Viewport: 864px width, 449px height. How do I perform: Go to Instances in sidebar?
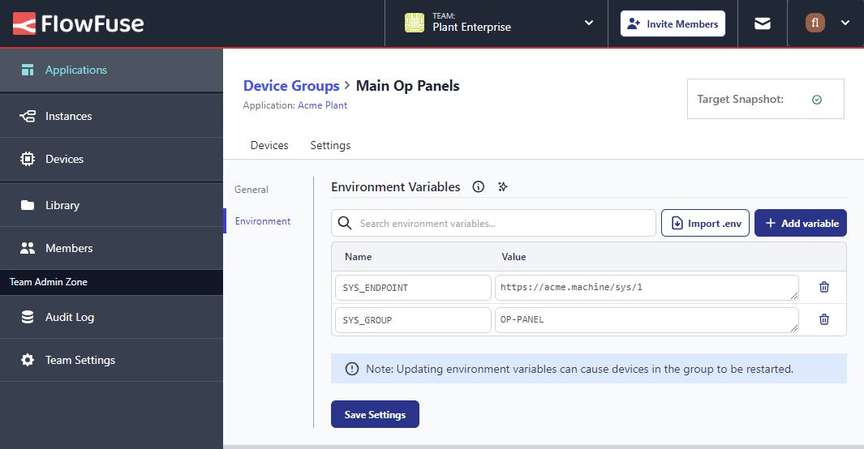[x=111, y=116]
